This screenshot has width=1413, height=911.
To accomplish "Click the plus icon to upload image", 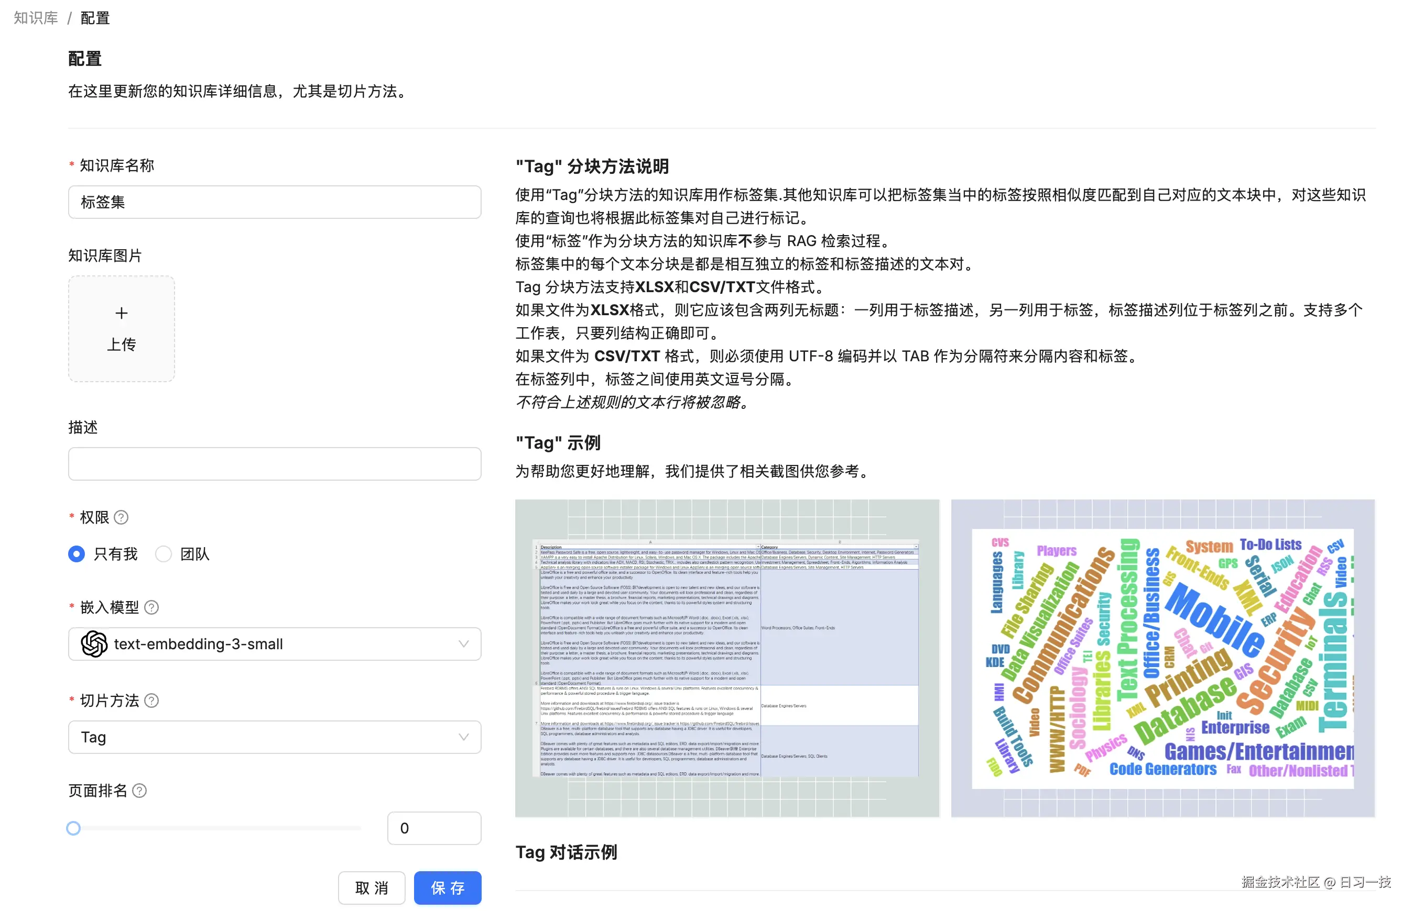I will pos(122,314).
